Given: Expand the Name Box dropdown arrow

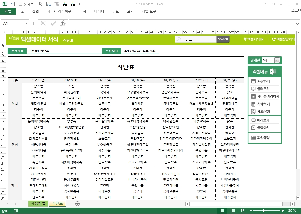Looking at the screenshot, I should 27,24.
